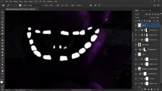Select the Eyedropper tool
Image resolution: width=162 pixels, height=91 pixels.
click(x=2, y=31)
